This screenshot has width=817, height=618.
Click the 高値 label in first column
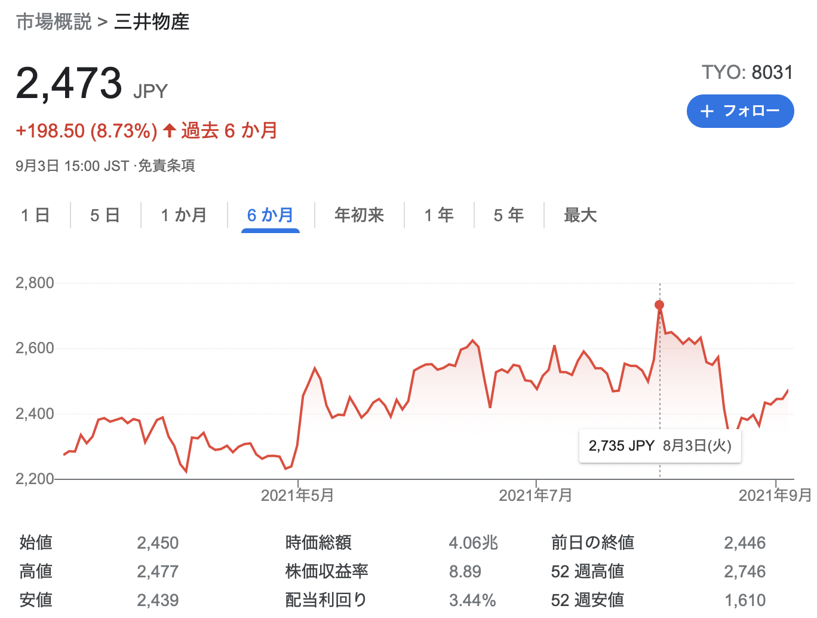(36, 571)
